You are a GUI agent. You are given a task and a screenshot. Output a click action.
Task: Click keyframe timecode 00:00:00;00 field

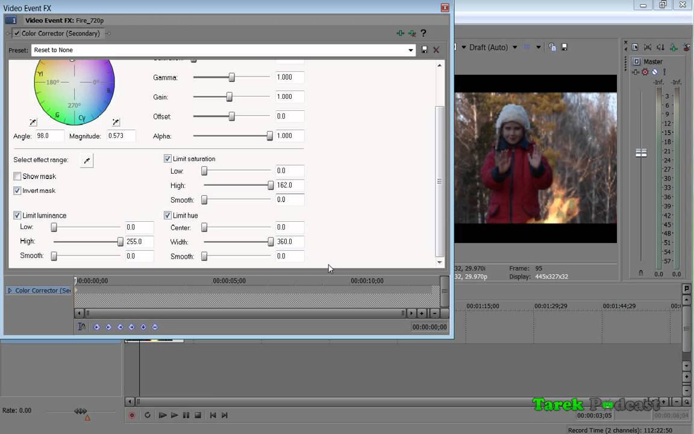coord(429,327)
